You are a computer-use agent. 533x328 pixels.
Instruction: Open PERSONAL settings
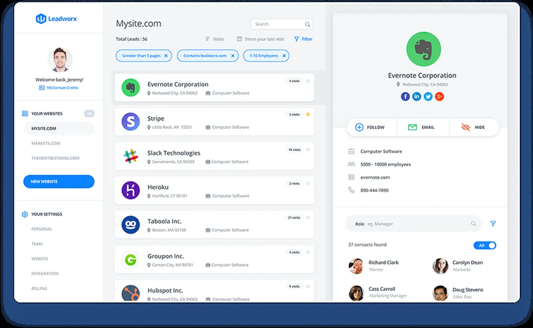(x=42, y=229)
